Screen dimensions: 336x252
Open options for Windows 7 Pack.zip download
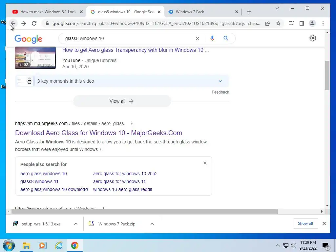click(x=152, y=224)
